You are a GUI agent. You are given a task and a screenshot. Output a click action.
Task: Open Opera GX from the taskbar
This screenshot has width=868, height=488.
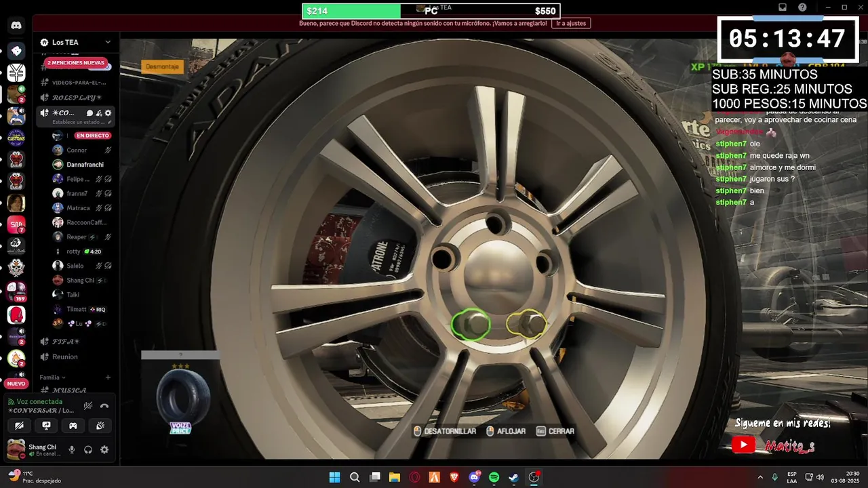[x=414, y=477]
